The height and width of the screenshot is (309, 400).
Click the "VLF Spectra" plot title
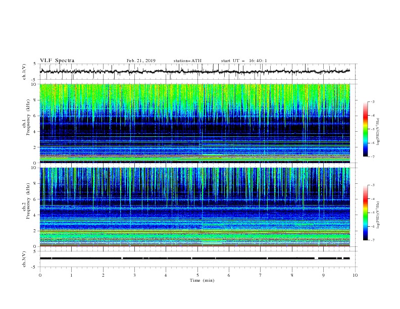point(57,61)
